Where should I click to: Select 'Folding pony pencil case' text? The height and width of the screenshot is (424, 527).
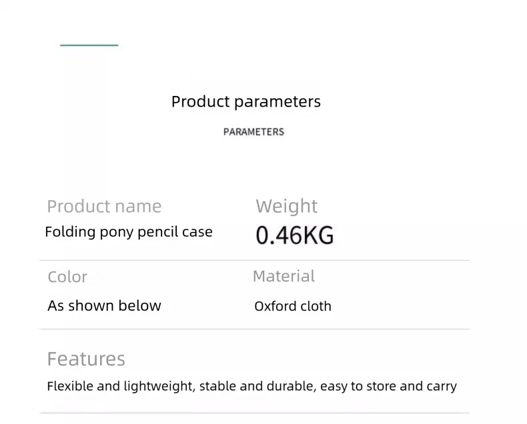[129, 233]
